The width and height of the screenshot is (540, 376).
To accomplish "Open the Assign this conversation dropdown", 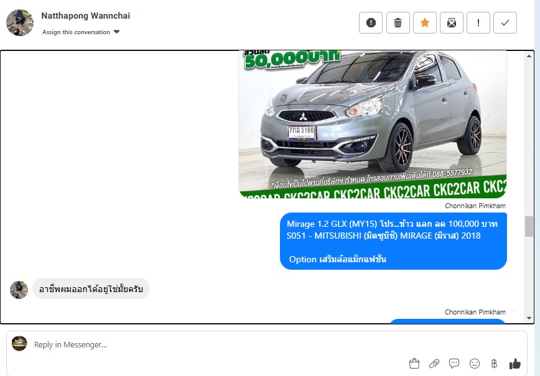I will point(81,32).
